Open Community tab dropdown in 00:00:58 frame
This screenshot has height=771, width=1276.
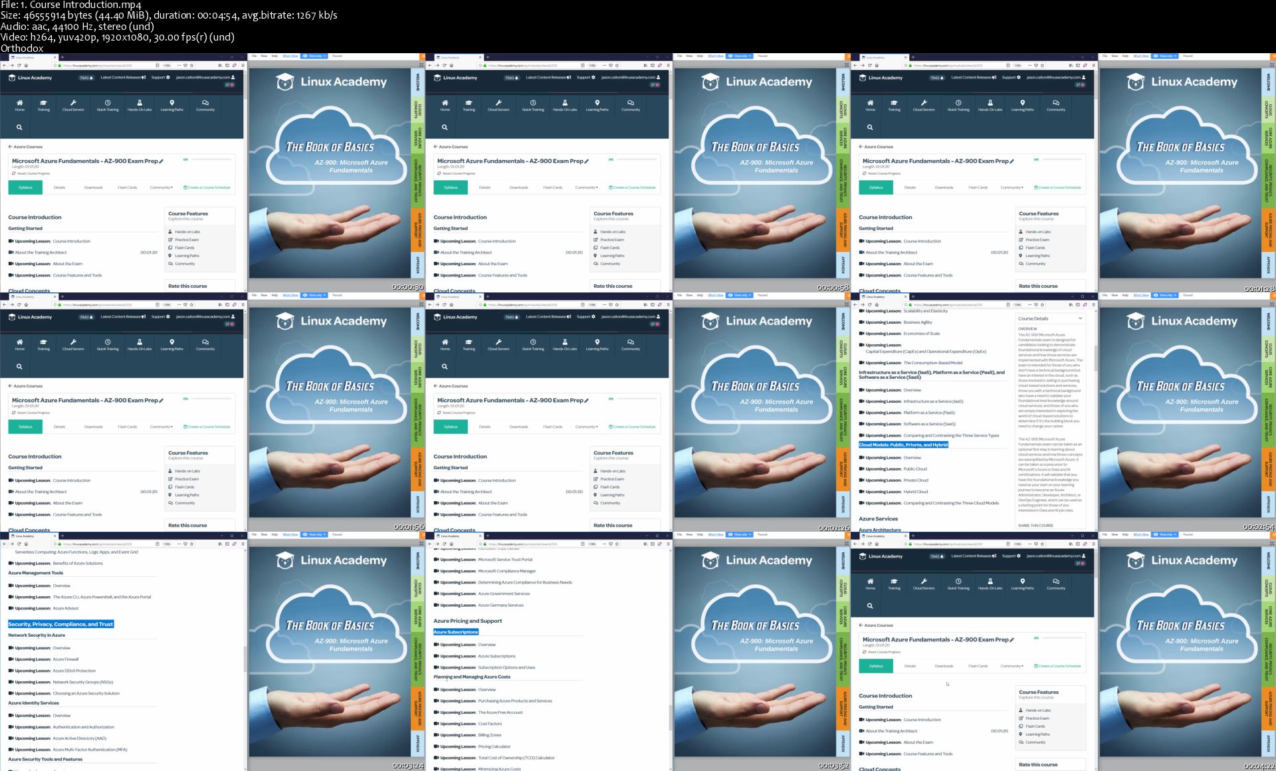click(x=586, y=187)
